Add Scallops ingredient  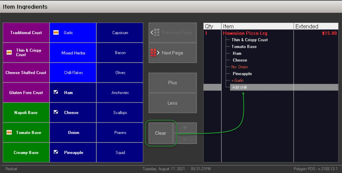coord(120,113)
